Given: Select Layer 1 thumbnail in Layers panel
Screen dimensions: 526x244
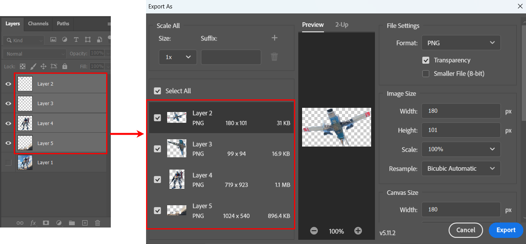Looking at the screenshot, I should [25, 163].
